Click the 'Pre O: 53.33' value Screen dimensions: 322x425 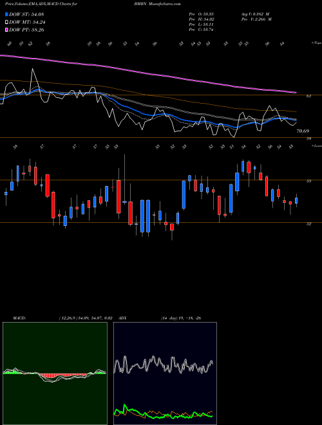coord(201,14)
